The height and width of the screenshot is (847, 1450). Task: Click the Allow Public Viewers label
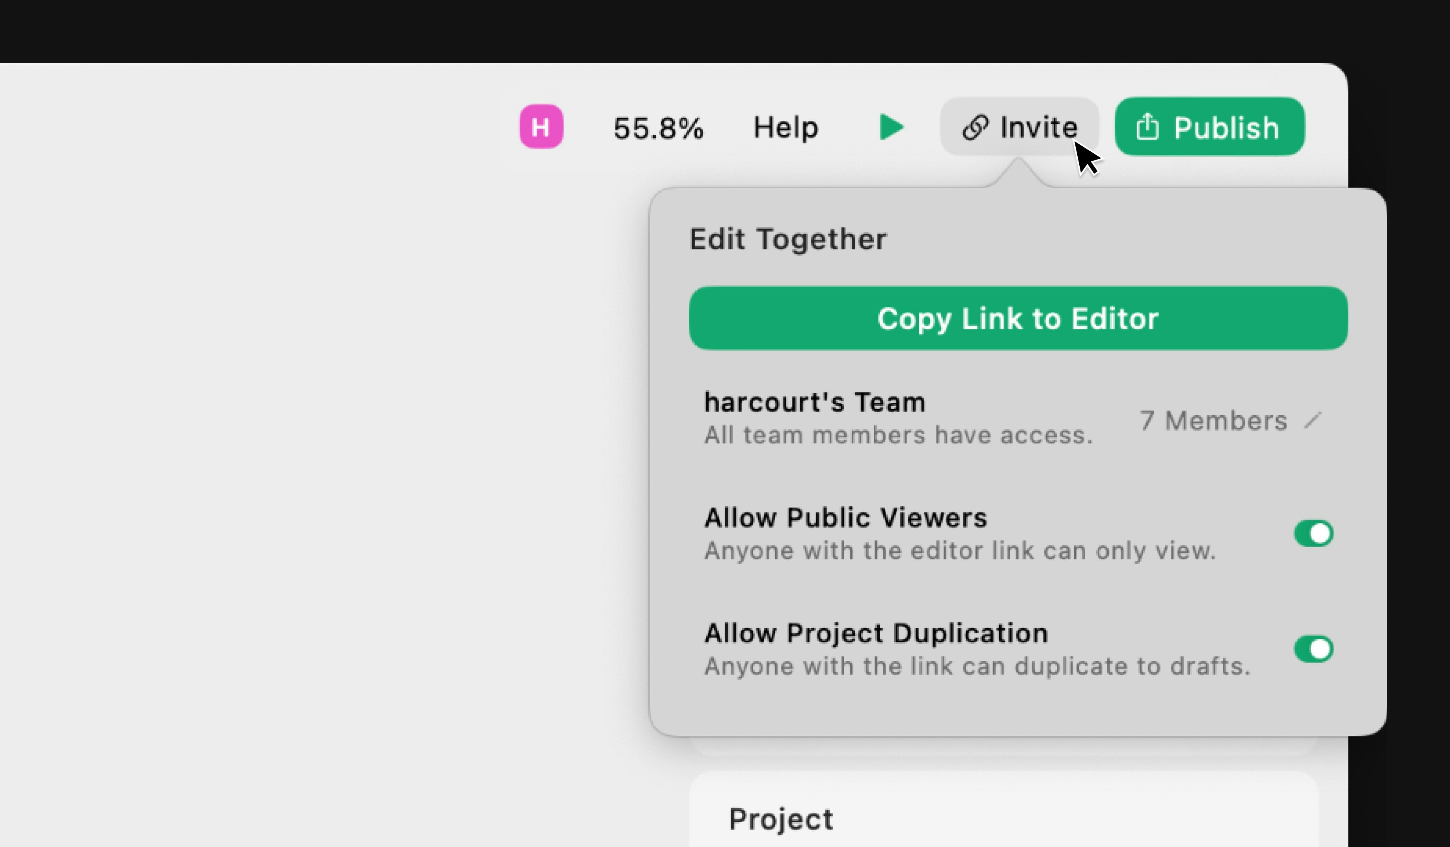point(845,518)
